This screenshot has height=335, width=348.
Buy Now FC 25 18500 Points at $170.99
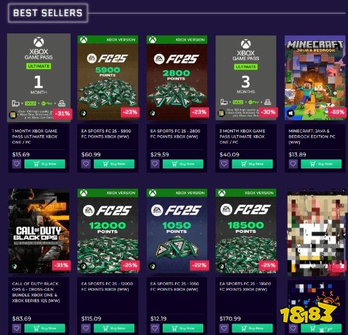click(x=252, y=328)
